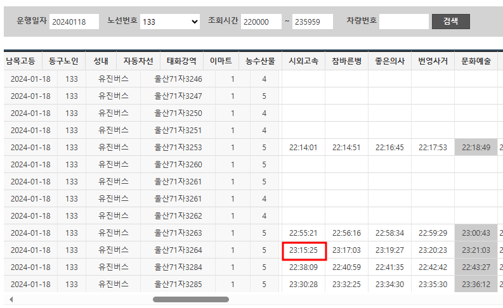Screen dimensions: 503x308
Task: Open the 노선번호 133 dropdown
Action: click(x=170, y=22)
